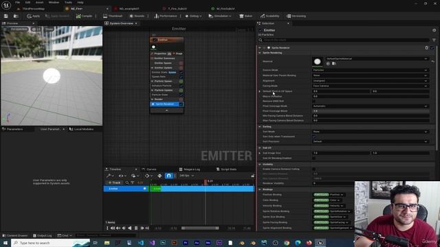Open the Material asset dropdown
The height and width of the screenshot is (247, 440).
pos(377,58)
